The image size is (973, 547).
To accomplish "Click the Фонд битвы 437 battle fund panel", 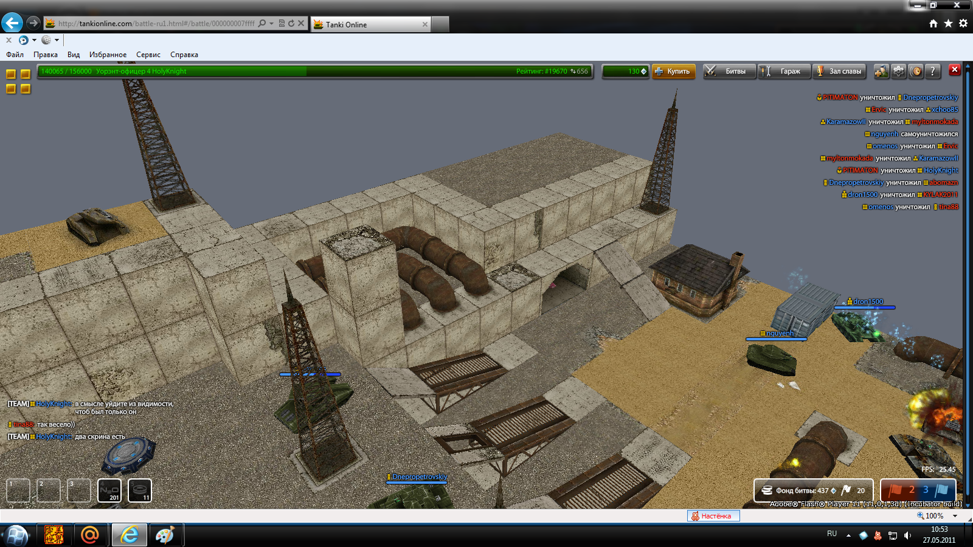I will coord(814,490).
